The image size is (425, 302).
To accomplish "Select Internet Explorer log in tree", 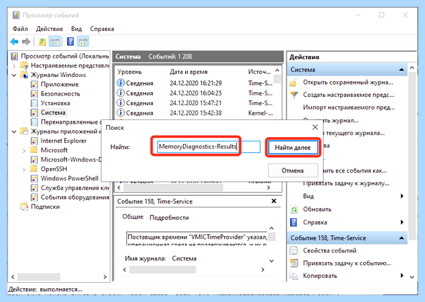I will pos(64,141).
